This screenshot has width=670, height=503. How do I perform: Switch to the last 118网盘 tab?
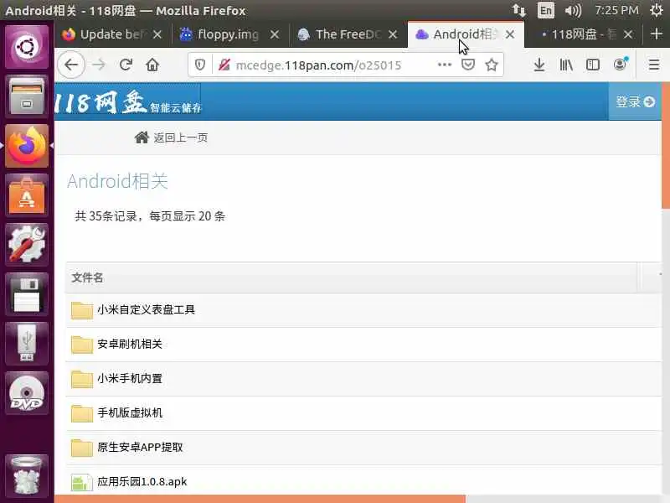pyautogui.click(x=583, y=34)
